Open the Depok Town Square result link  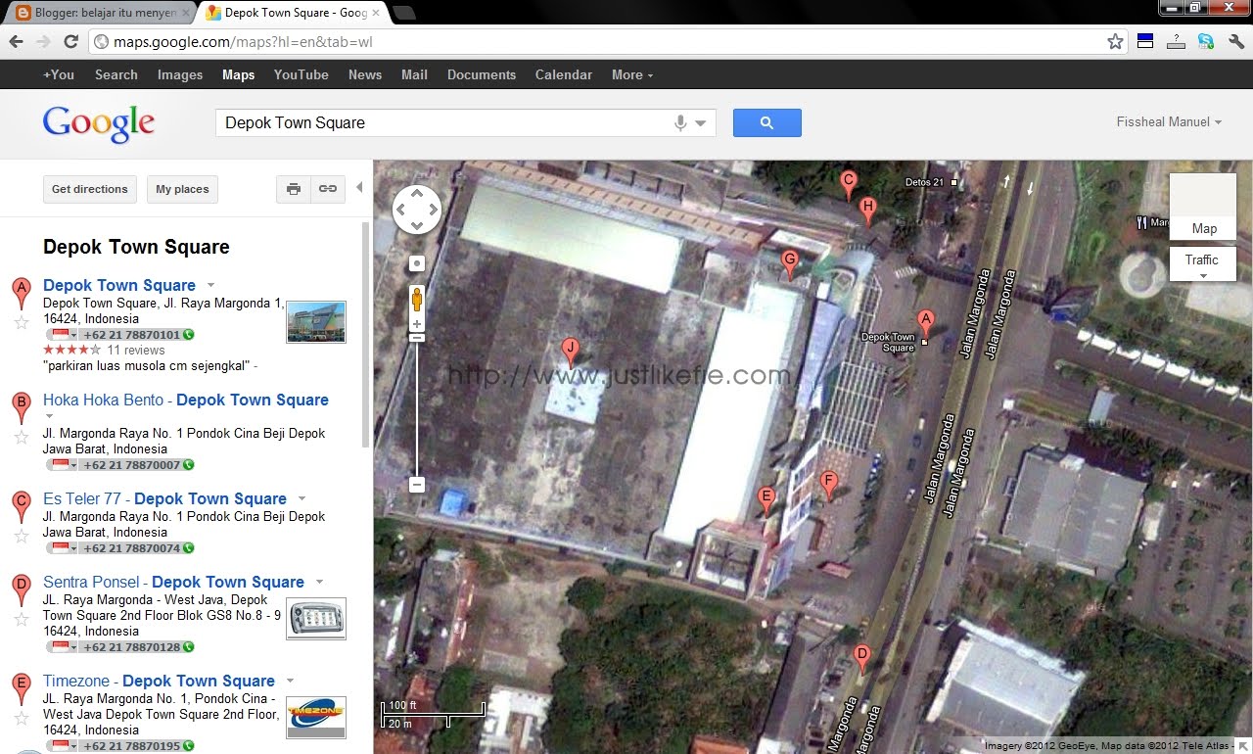pyautogui.click(x=119, y=285)
